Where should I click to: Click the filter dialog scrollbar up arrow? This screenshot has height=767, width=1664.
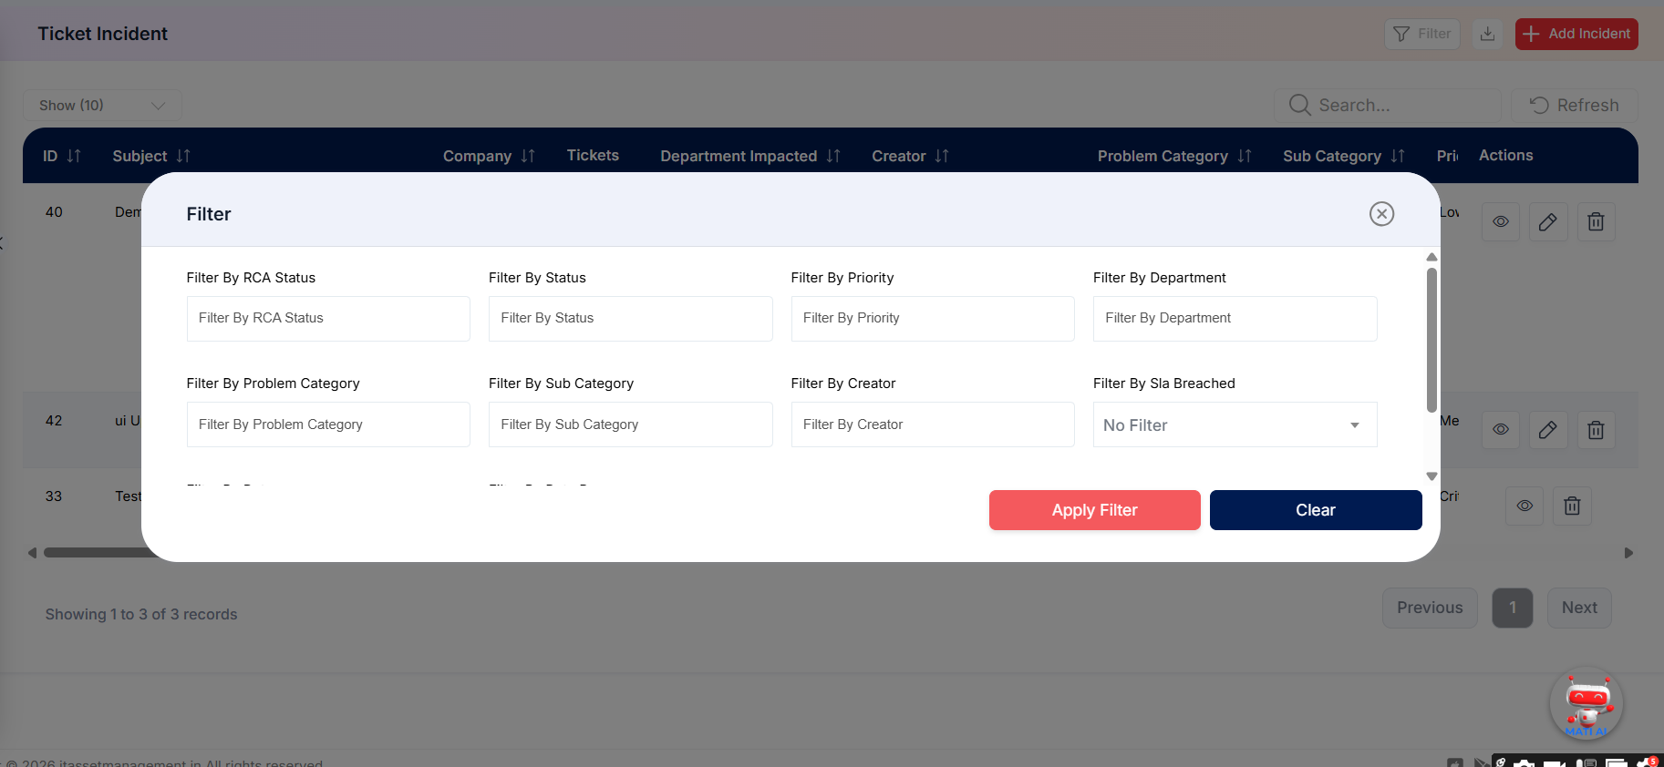1431,257
